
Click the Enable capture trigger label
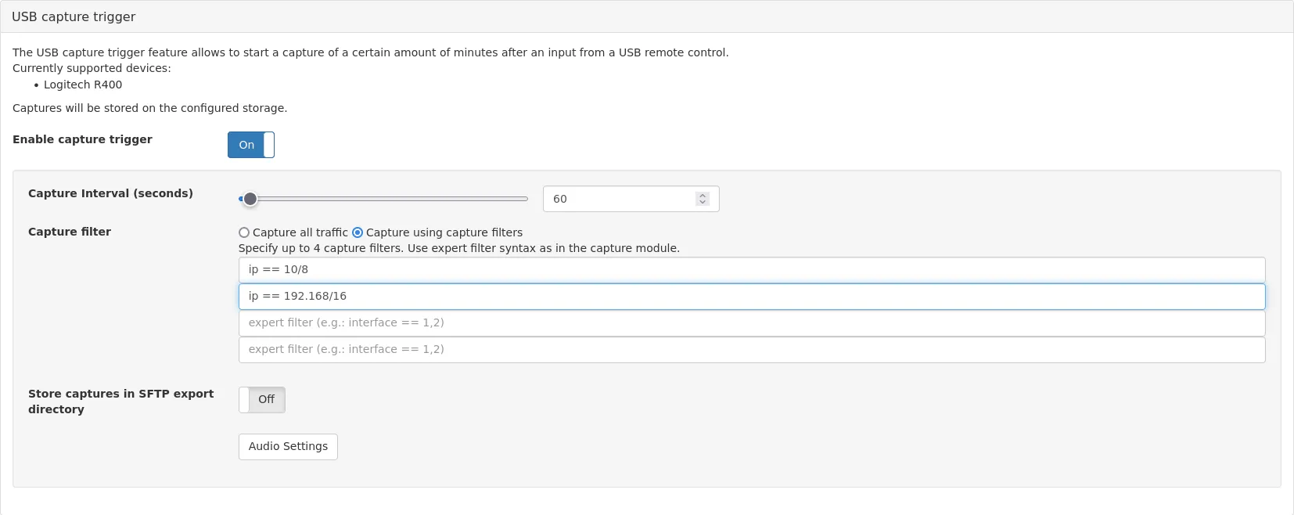point(82,139)
